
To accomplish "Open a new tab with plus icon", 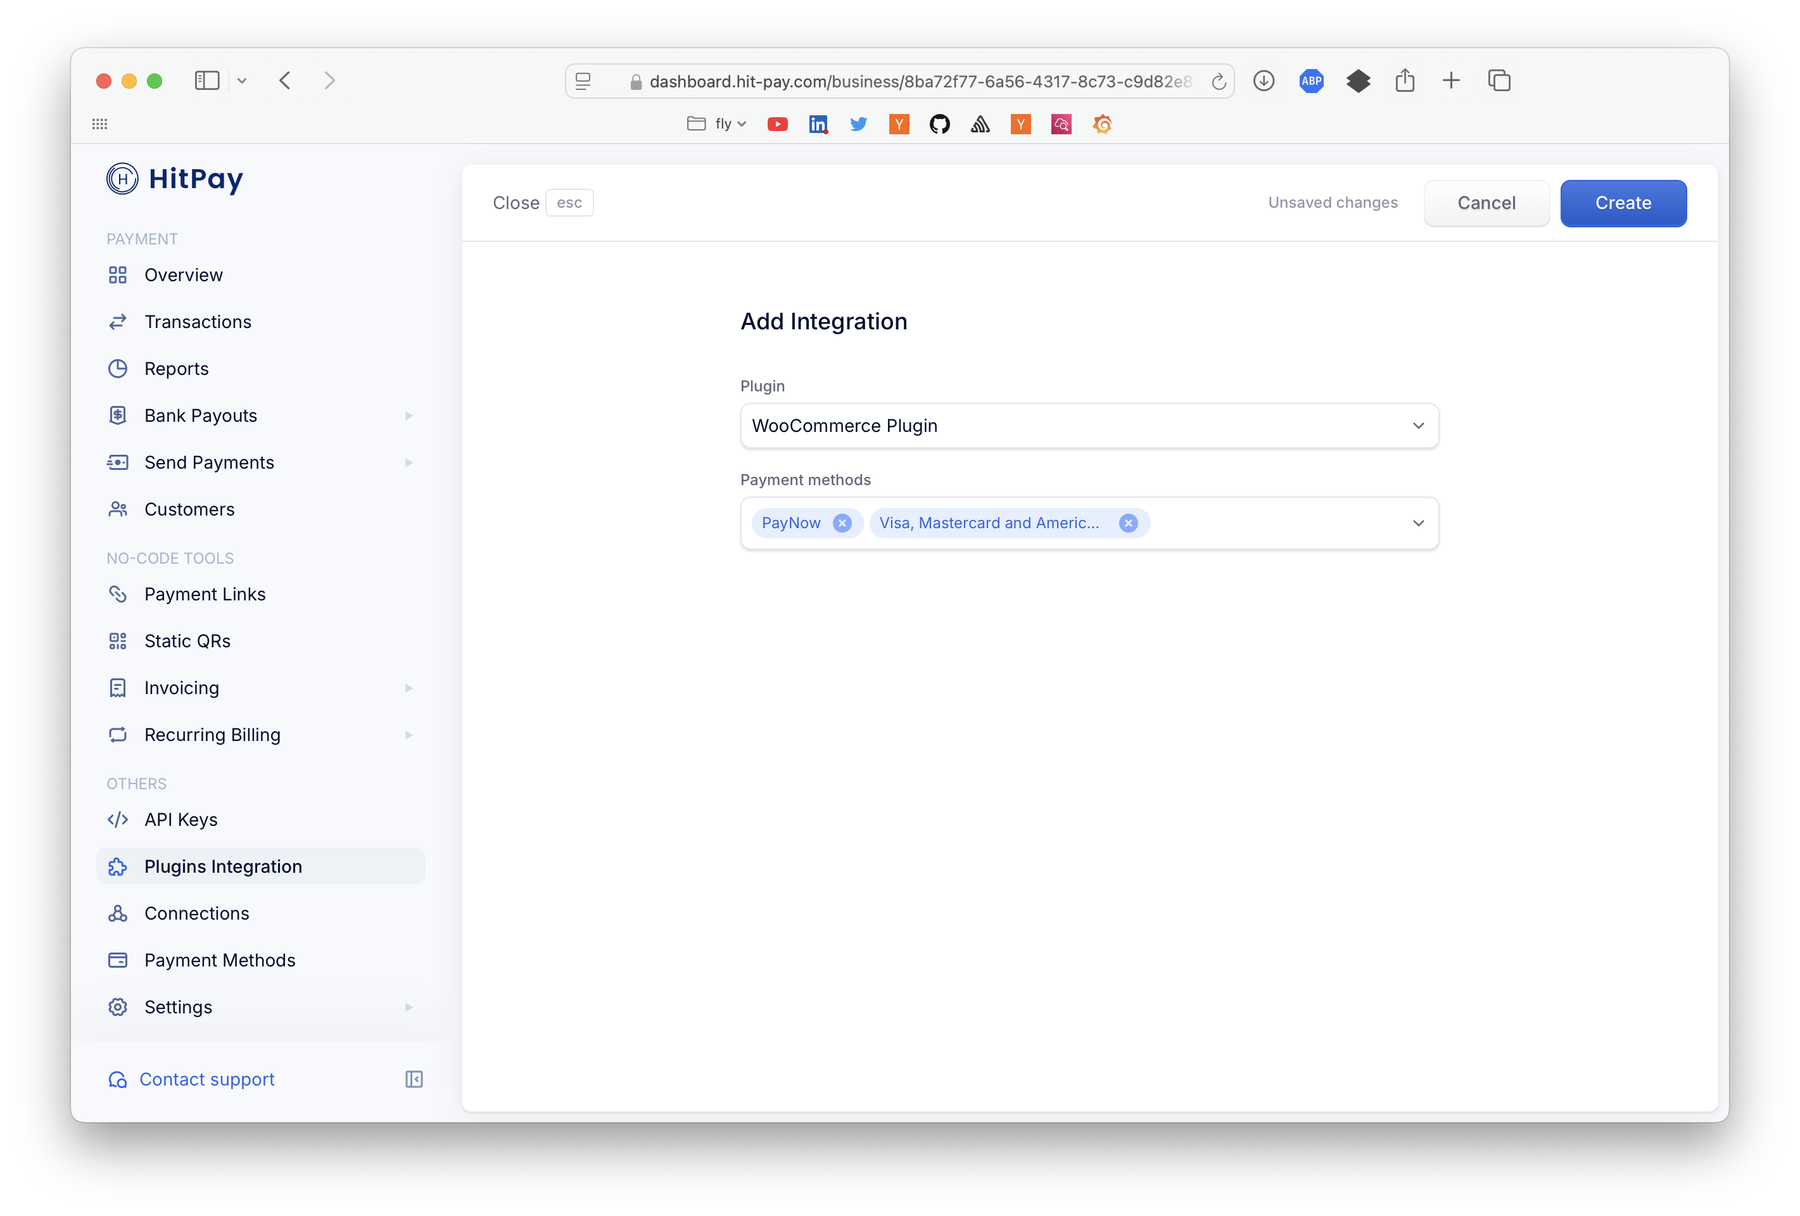I will [1450, 80].
